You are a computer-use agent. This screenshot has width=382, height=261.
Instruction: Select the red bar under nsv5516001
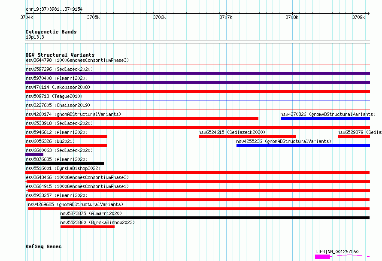(197, 173)
